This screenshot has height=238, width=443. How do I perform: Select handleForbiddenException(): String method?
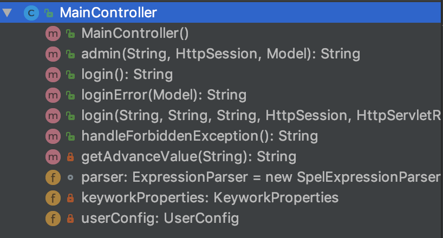click(x=199, y=136)
